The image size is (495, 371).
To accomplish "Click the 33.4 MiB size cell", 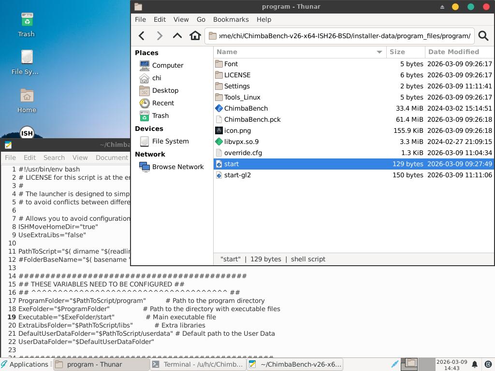I will coord(409,108).
